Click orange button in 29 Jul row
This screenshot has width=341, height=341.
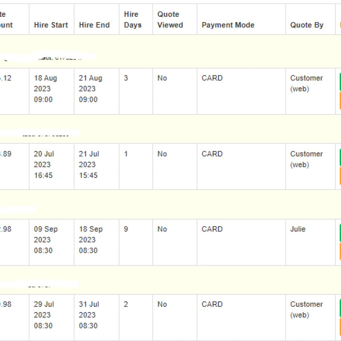pyautogui.click(x=339, y=326)
